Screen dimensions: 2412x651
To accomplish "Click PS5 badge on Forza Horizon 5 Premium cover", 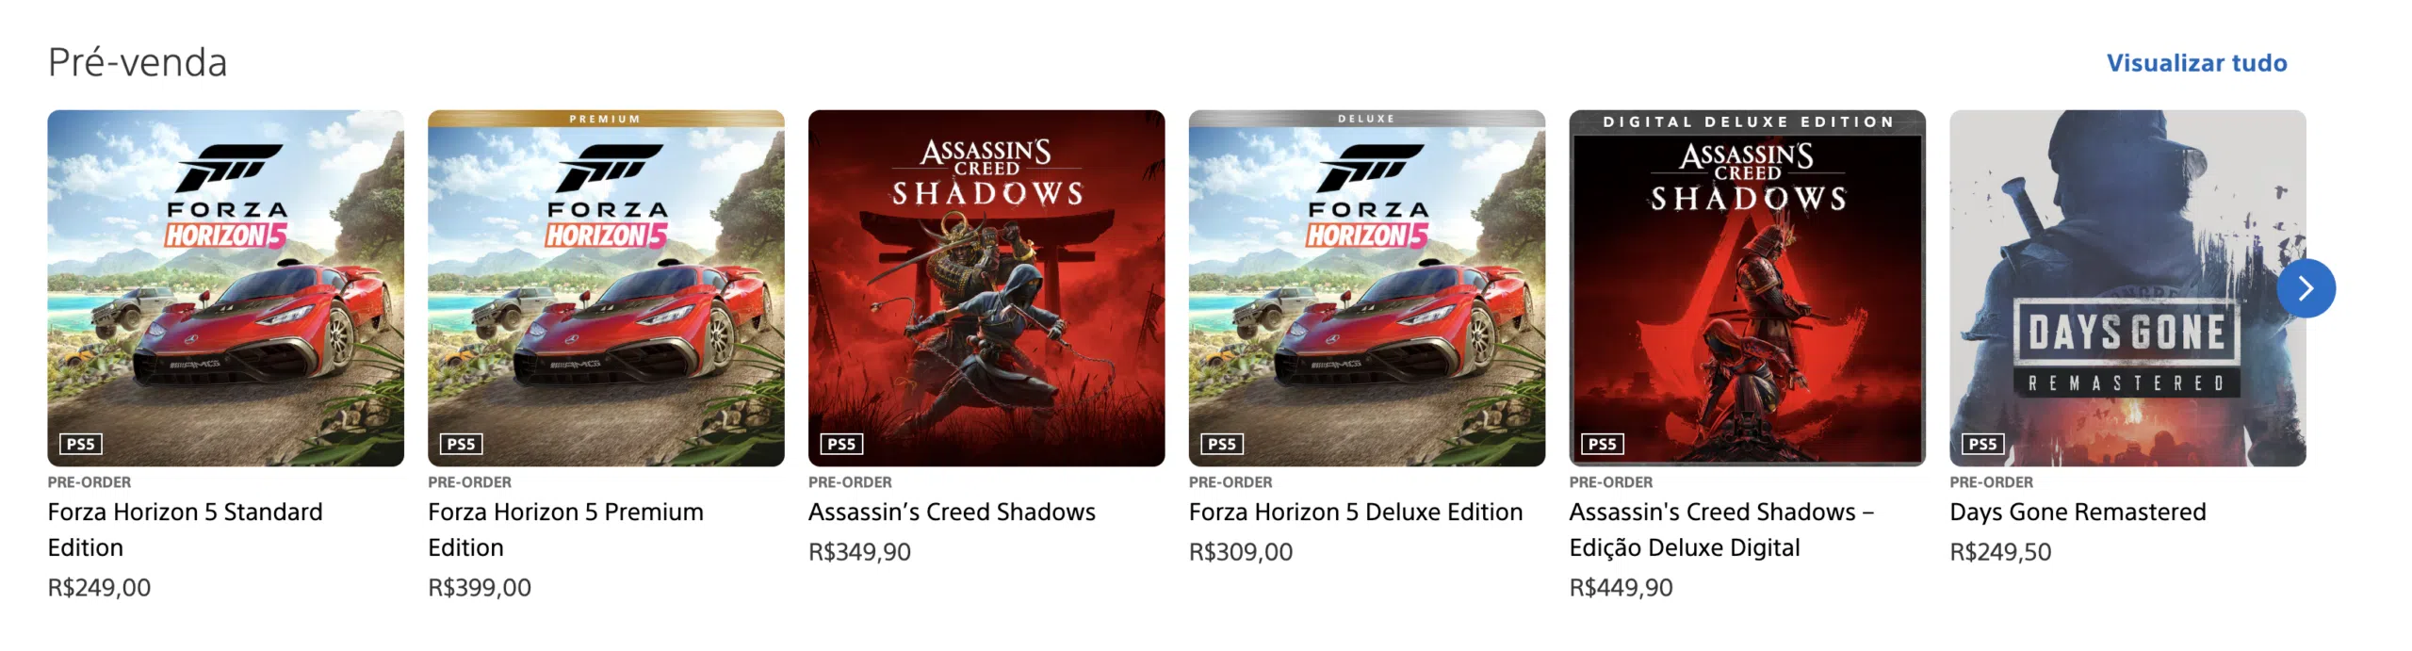I will tap(461, 444).
